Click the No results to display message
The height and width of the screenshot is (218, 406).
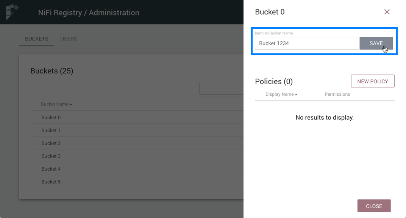point(325,117)
